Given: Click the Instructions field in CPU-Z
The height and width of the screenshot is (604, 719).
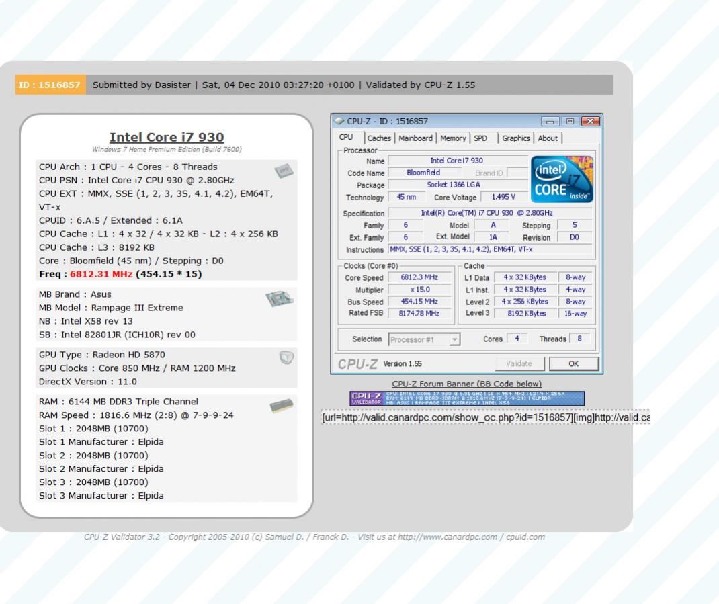Looking at the screenshot, I should coord(490,249).
